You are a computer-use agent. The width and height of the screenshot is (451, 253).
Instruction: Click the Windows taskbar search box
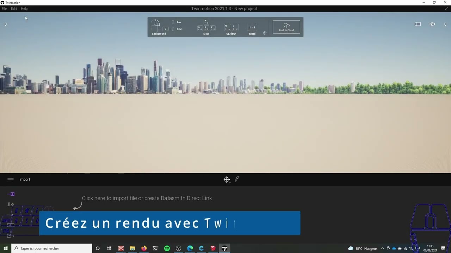(52, 248)
